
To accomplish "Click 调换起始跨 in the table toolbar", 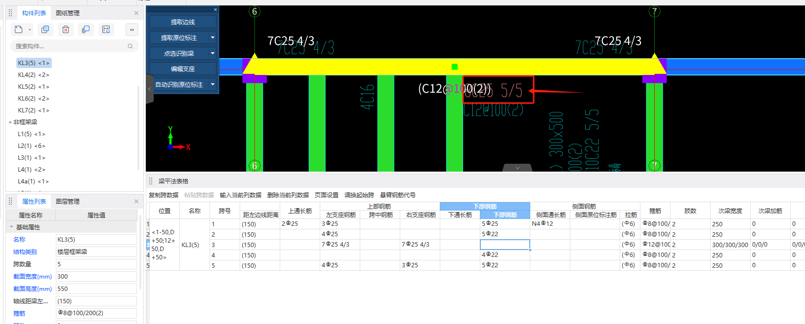I will click(359, 195).
